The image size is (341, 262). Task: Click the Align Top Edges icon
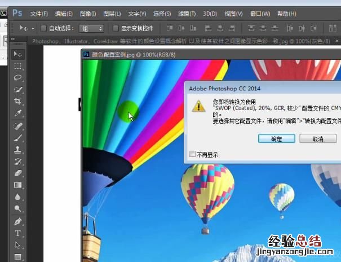coord(170,28)
